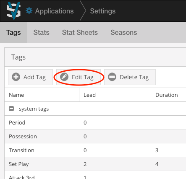This screenshot has width=186, height=179.
Task: Open the Seasons tab
Action: click(x=124, y=32)
